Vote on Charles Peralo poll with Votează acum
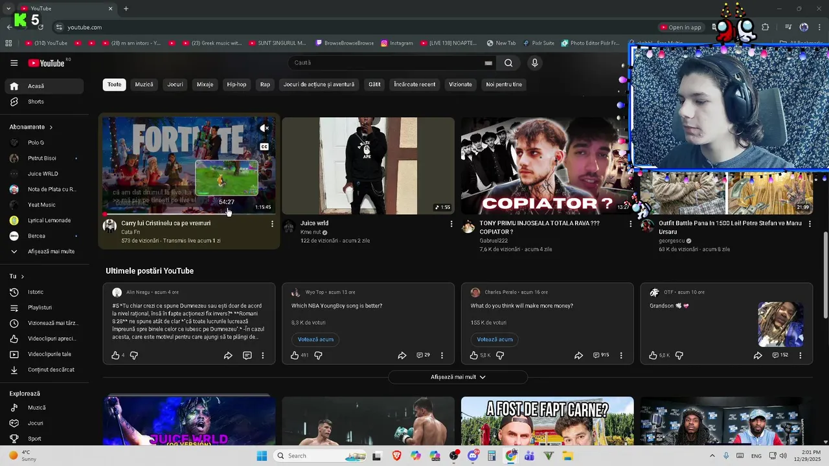Image resolution: width=829 pixels, height=466 pixels. (495, 339)
